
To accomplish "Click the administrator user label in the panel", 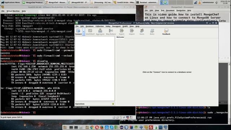I will [x=208, y=3].
